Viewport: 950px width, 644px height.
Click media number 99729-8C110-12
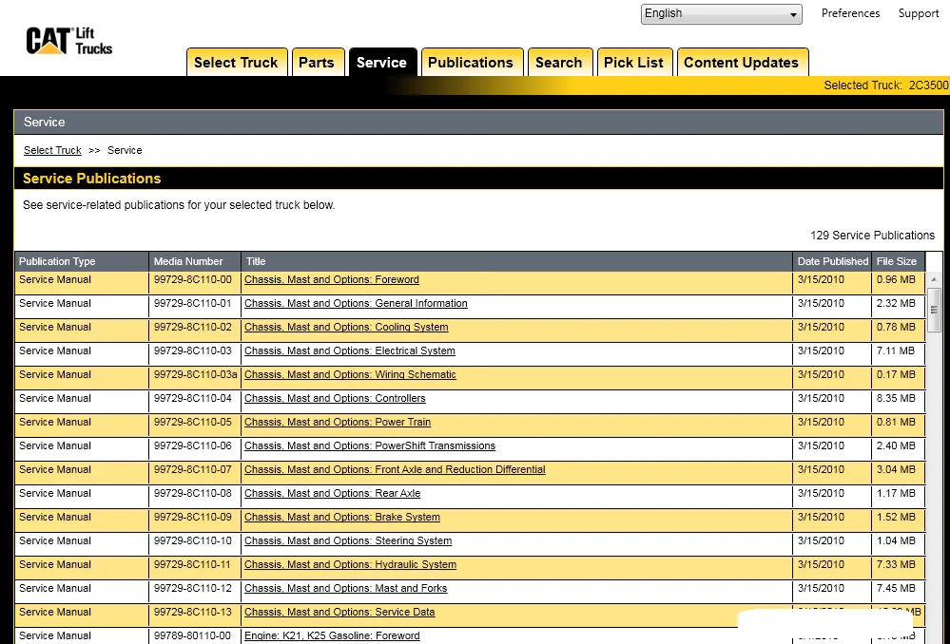point(193,588)
